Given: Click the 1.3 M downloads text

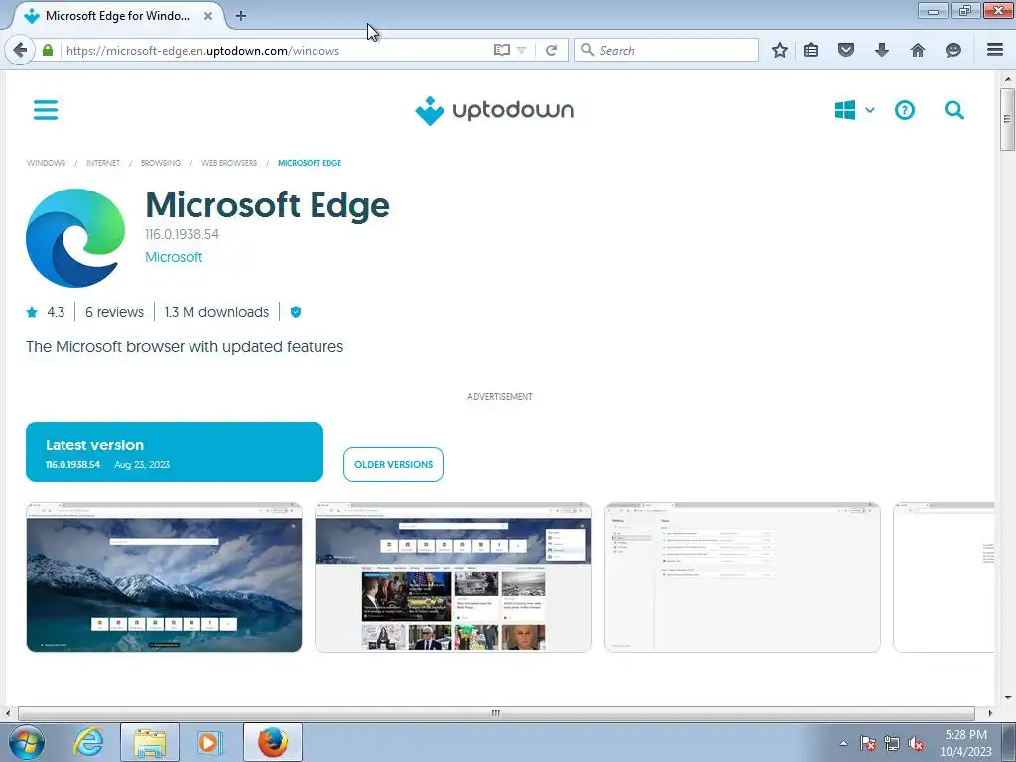Looking at the screenshot, I should tap(216, 312).
